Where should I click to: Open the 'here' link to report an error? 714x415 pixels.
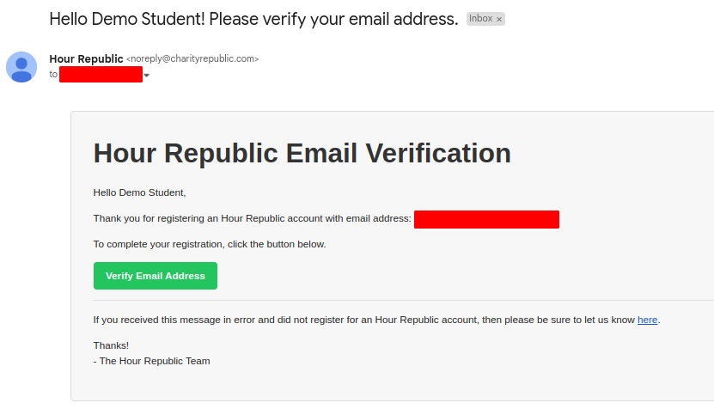647,320
